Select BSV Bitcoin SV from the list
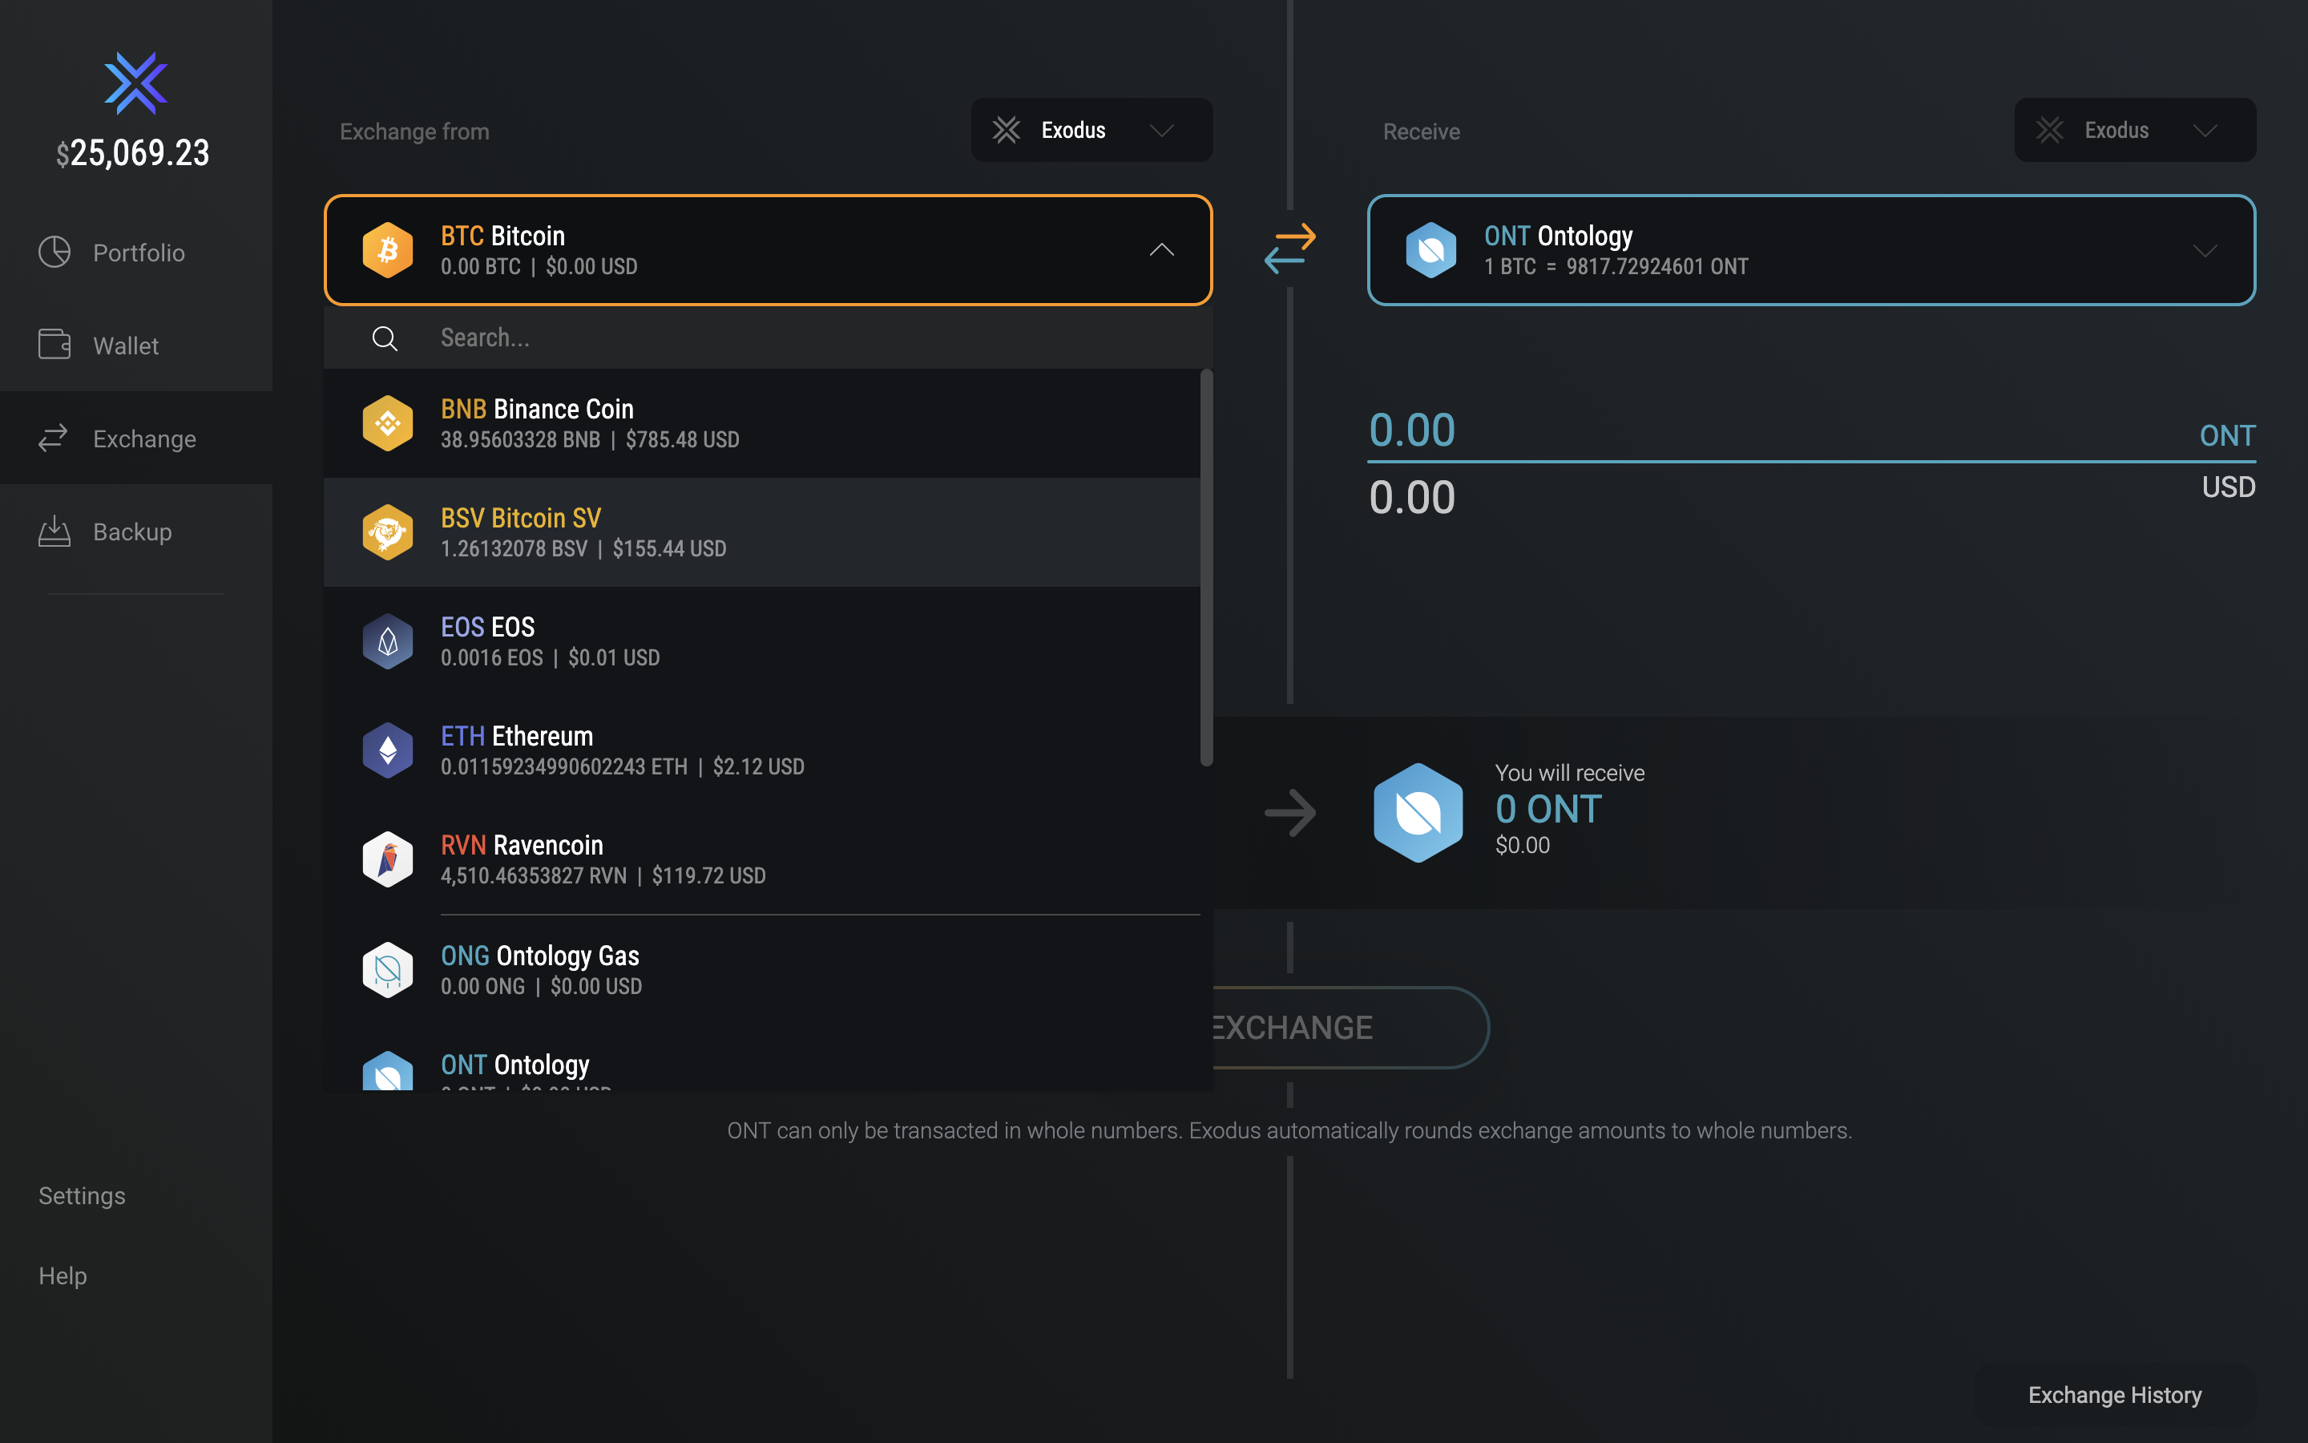Image resolution: width=2308 pixels, height=1443 pixels. [x=761, y=532]
